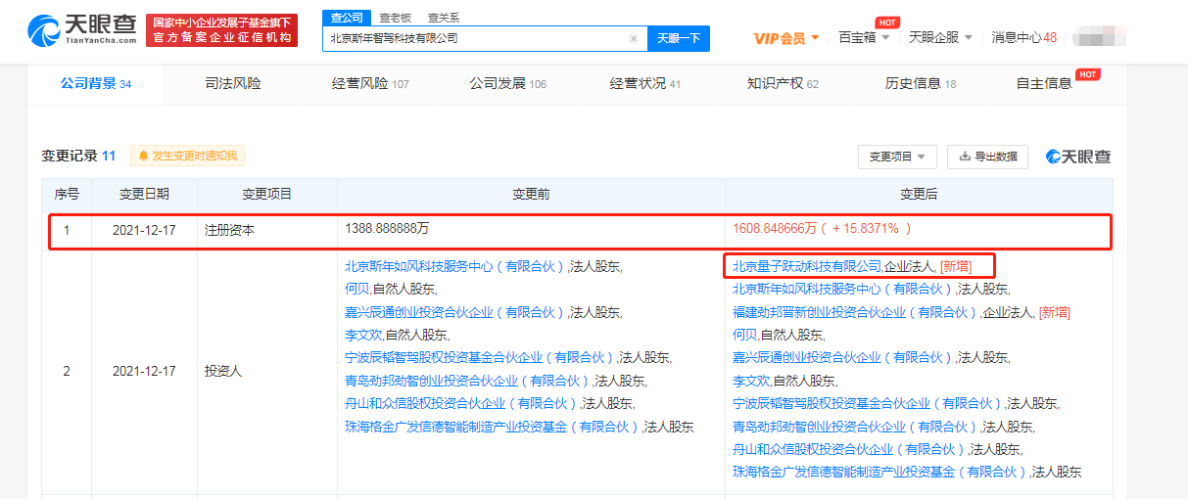
Task: Open the 公司背景 tab
Action: pos(95,84)
